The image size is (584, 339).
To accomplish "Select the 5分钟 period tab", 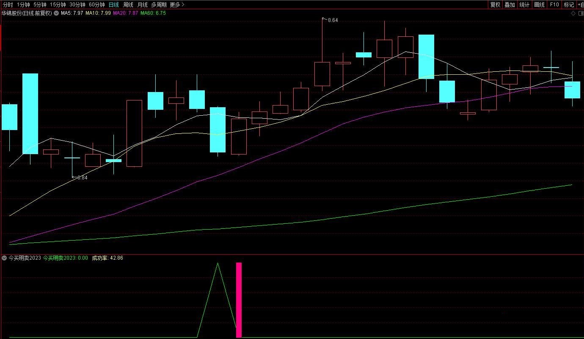I will coord(40,5).
